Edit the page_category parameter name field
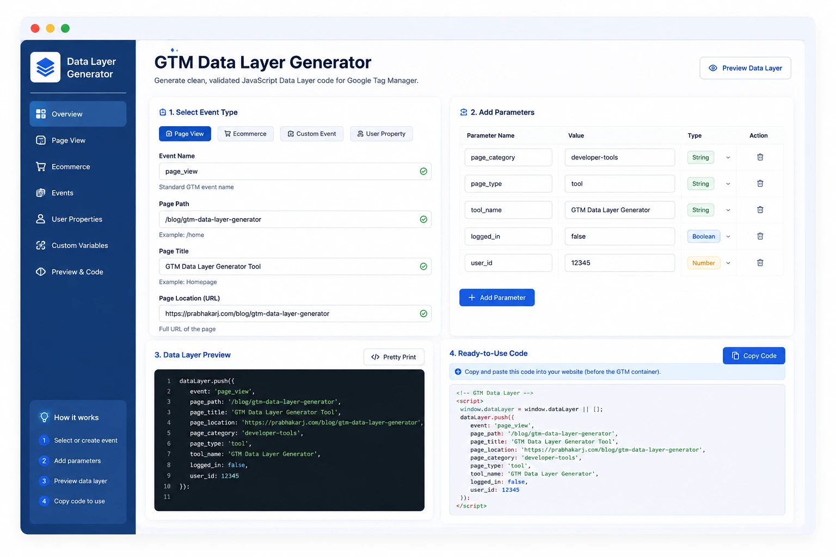 click(508, 157)
